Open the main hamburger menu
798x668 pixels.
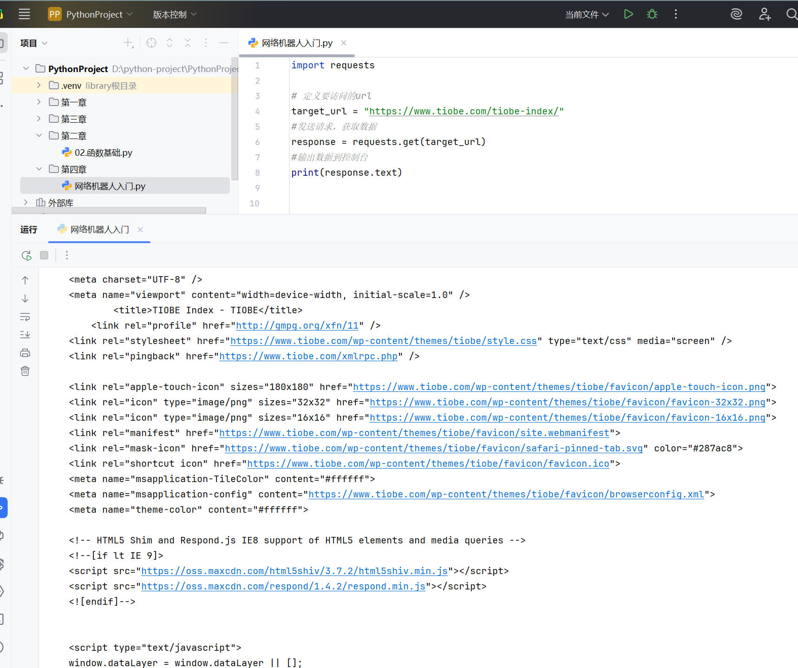[x=24, y=14]
